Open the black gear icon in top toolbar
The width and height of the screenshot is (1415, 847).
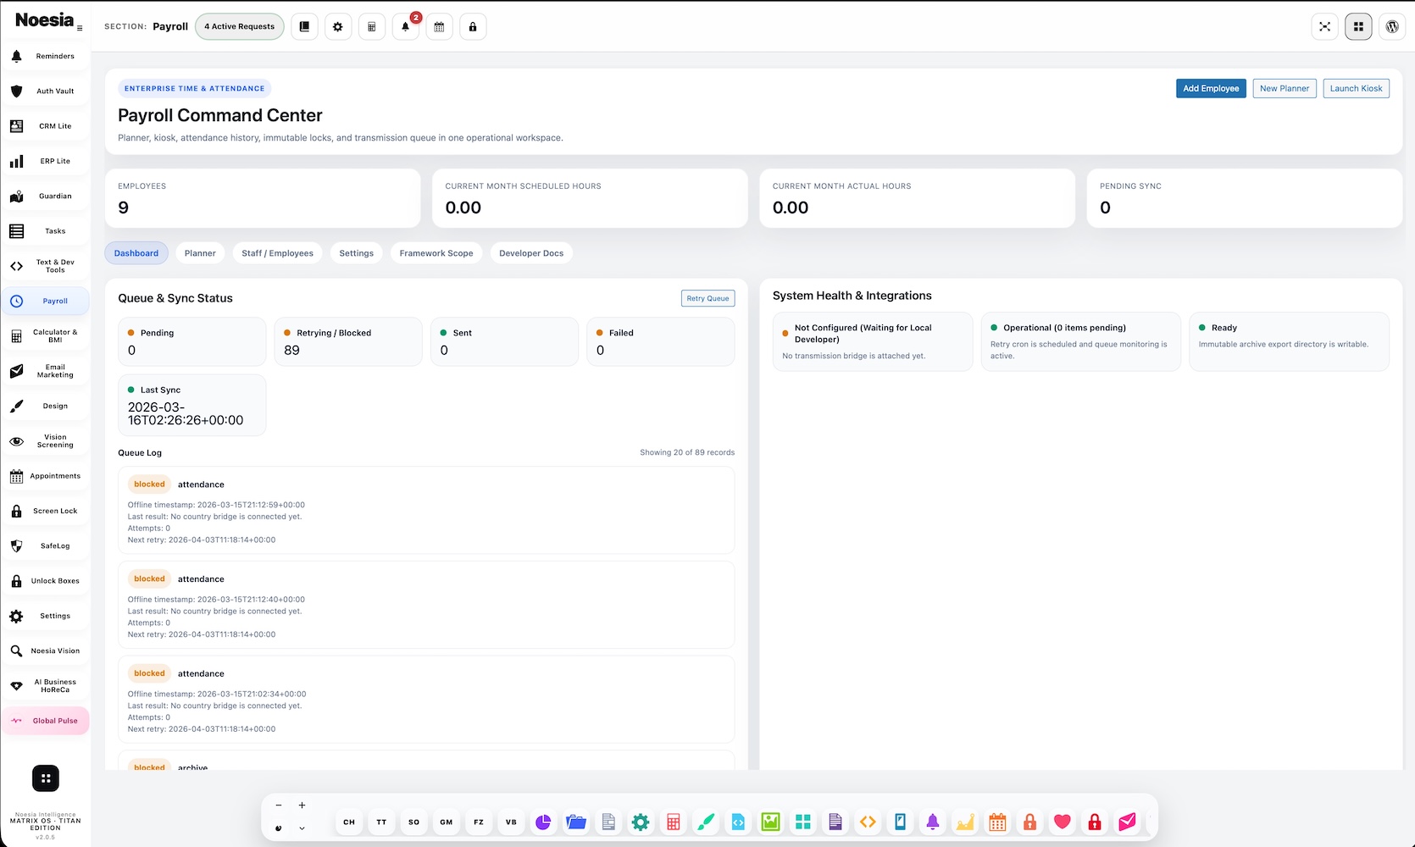tap(338, 26)
